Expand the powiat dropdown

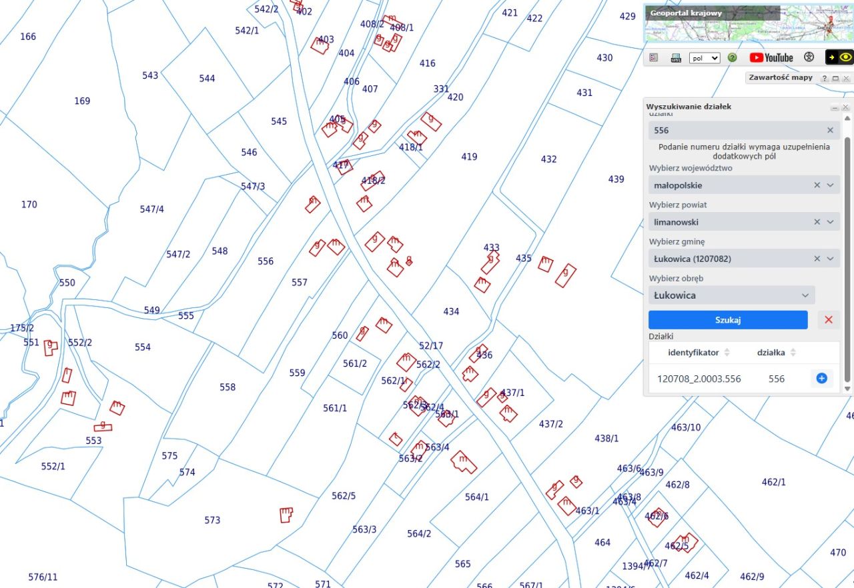pos(831,222)
